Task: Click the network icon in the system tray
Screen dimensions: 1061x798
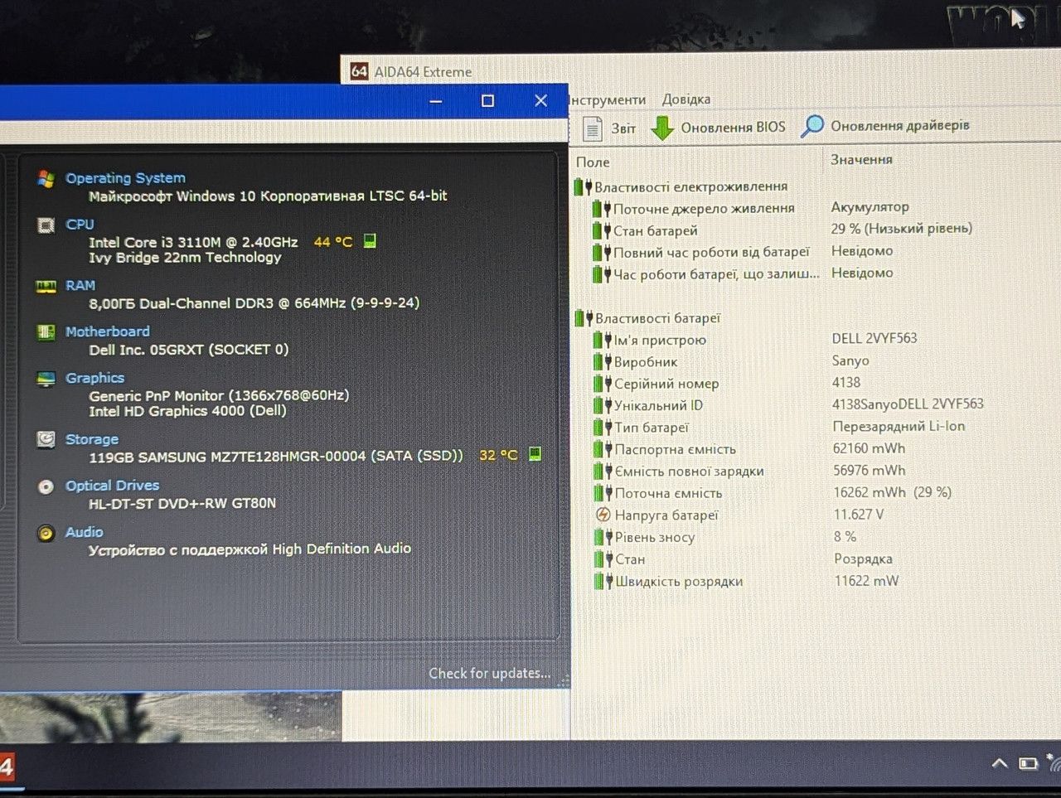Action: coord(1054,762)
